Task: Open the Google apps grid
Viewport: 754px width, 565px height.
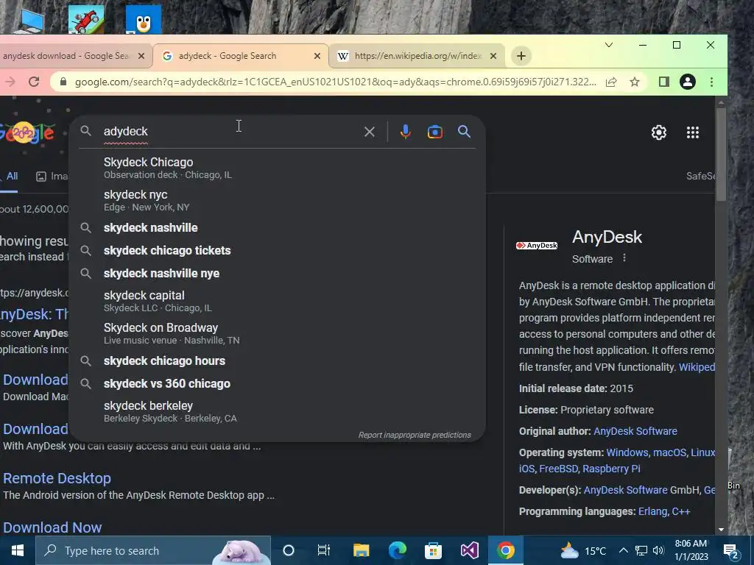Action: [692, 132]
